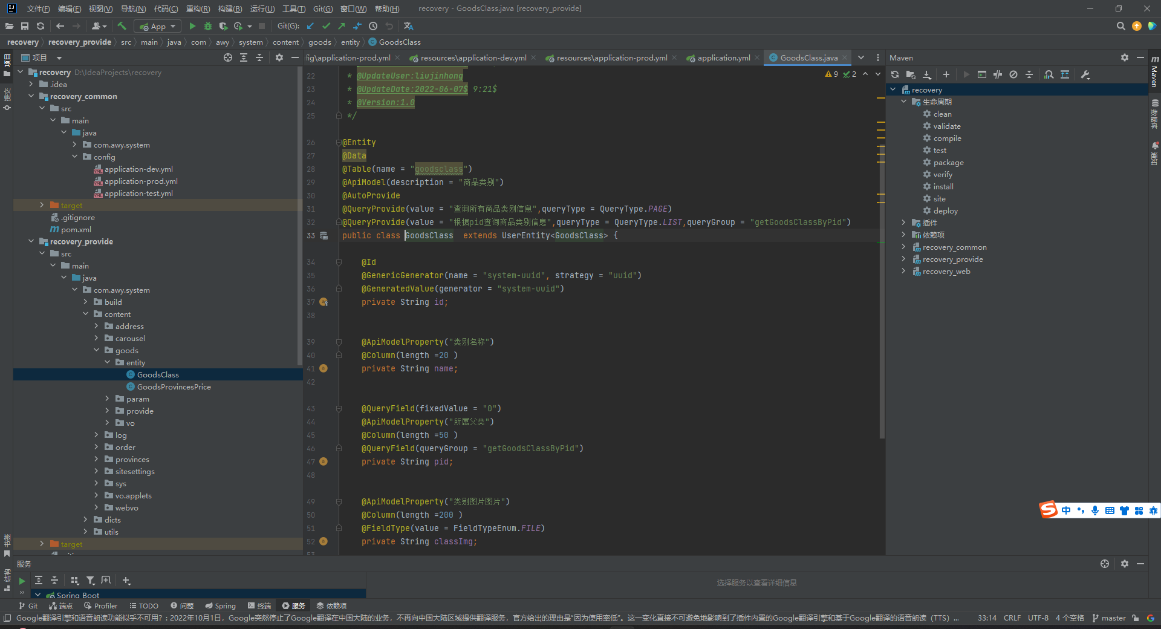The image size is (1161, 629).
Task: Select GoodsProvincesPrice class in project tree
Action: [174, 386]
